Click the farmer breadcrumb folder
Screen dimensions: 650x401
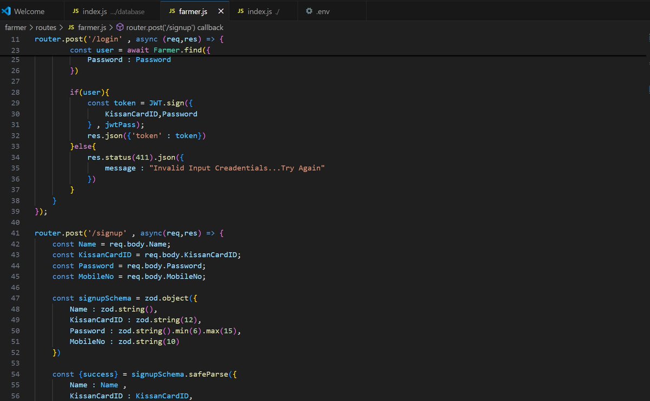(16, 28)
